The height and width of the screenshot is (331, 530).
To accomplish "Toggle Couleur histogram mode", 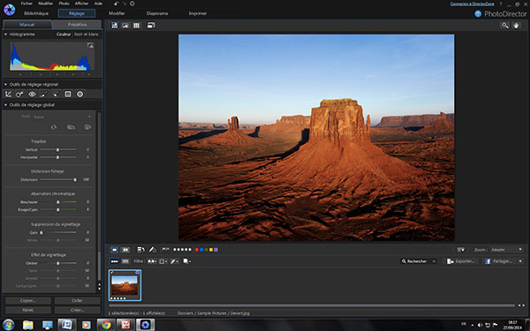I will pyautogui.click(x=64, y=34).
